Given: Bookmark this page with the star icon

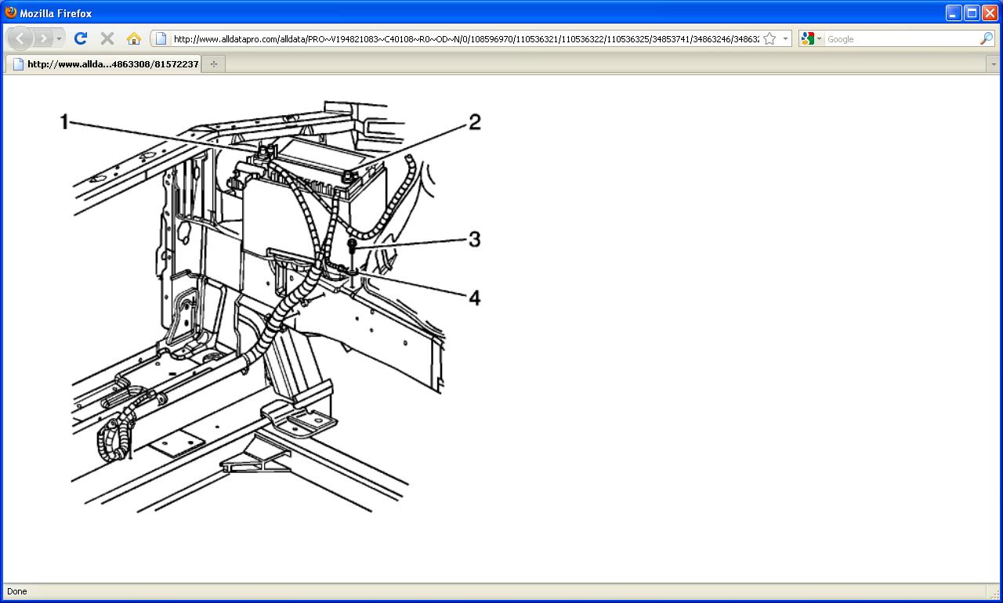Looking at the screenshot, I should click(x=769, y=38).
